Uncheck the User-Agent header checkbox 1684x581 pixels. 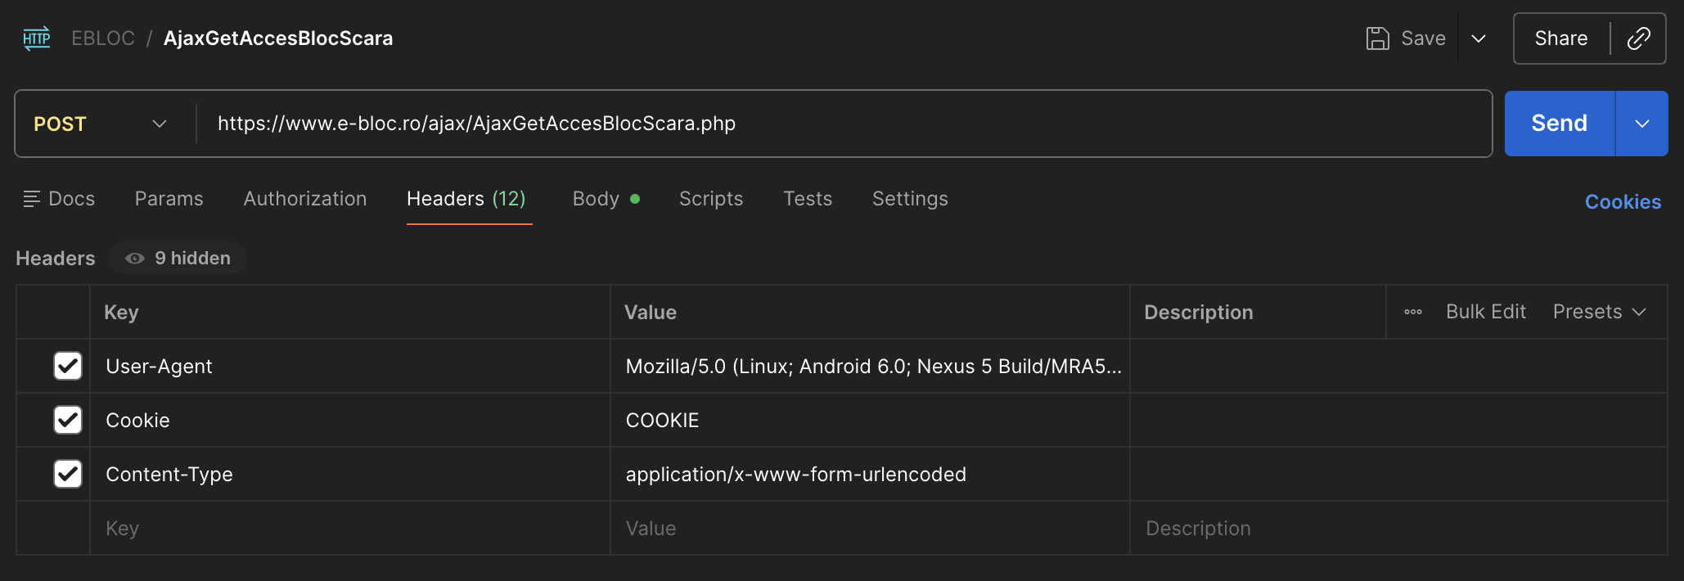68,366
